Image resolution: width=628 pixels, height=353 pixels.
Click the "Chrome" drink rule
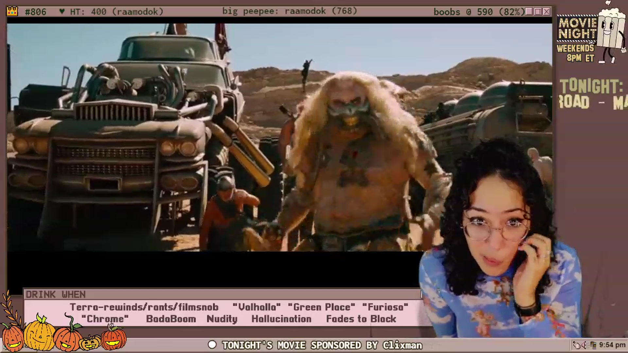coord(105,319)
